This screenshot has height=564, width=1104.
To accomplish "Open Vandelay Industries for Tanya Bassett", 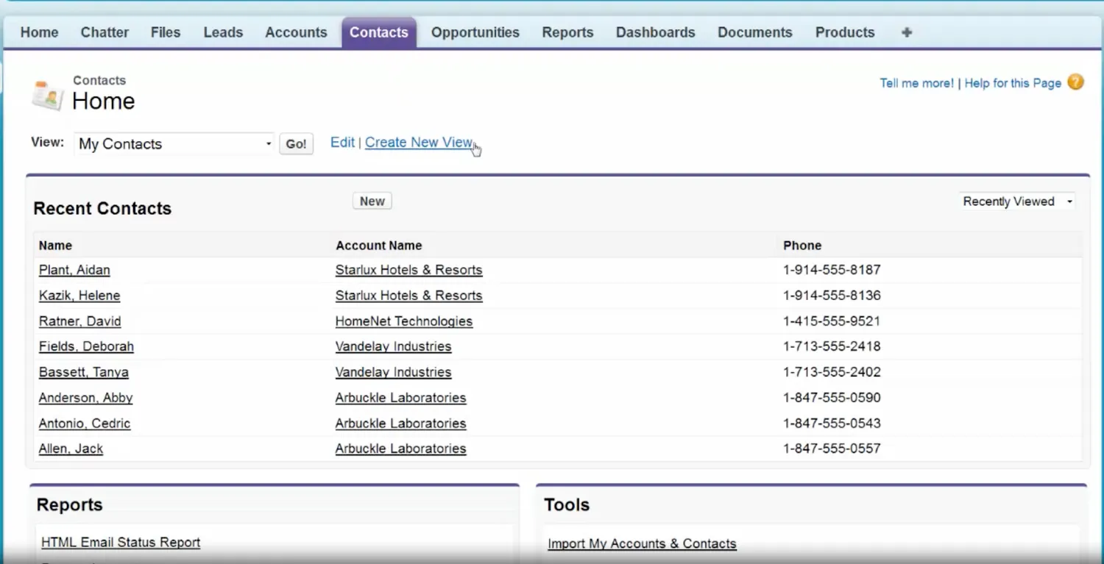I will pos(393,372).
